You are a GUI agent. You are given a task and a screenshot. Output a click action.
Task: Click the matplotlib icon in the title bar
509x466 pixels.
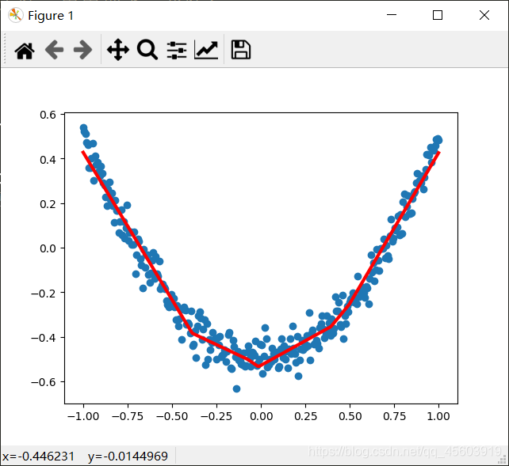coord(16,15)
